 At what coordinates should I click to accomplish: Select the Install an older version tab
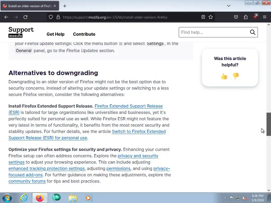[x=30, y=6]
